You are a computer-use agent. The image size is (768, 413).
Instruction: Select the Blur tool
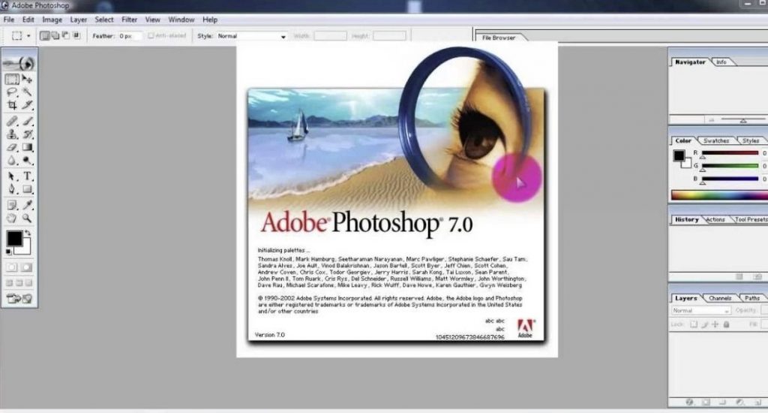(x=12, y=161)
